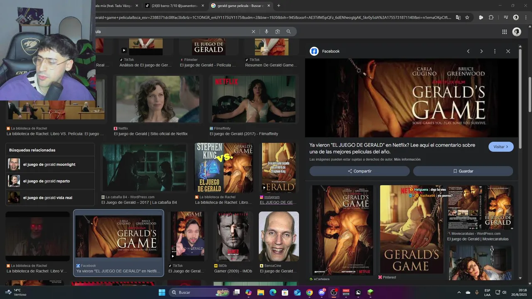Bookmark this page with the star icon
The width and height of the screenshot is (532, 299).
467,17
